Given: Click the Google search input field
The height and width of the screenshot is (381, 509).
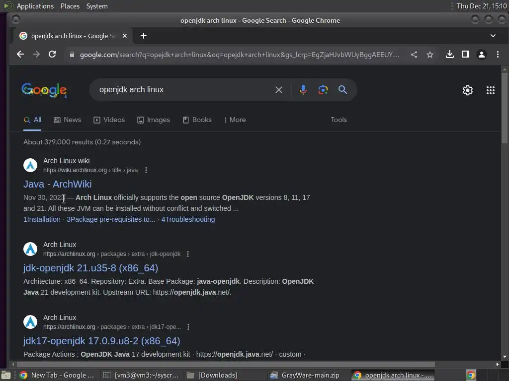Looking at the screenshot, I should click(182, 90).
